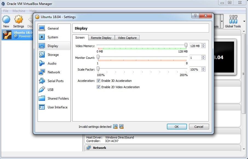Image resolution: width=248 pixels, height=159 pixels.
Task: Select Serial Ports settings
Action: pyautogui.click(x=55, y=81)
